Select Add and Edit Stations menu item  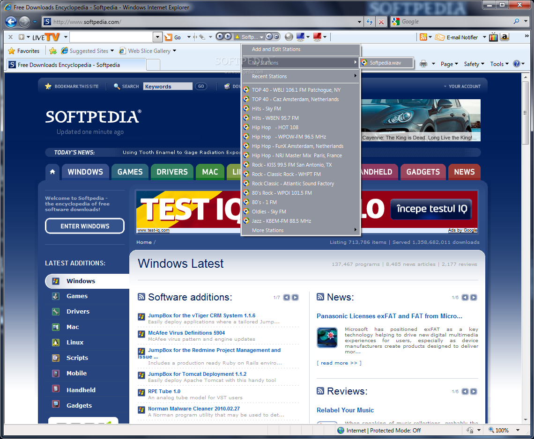[300, 49]
